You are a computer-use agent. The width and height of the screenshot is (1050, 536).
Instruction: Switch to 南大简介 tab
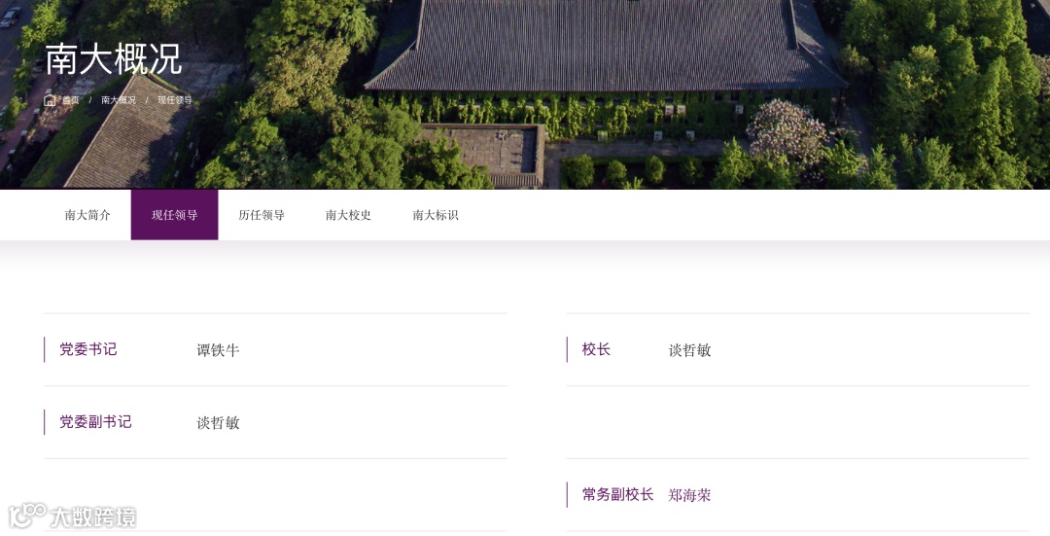(87, 215)
